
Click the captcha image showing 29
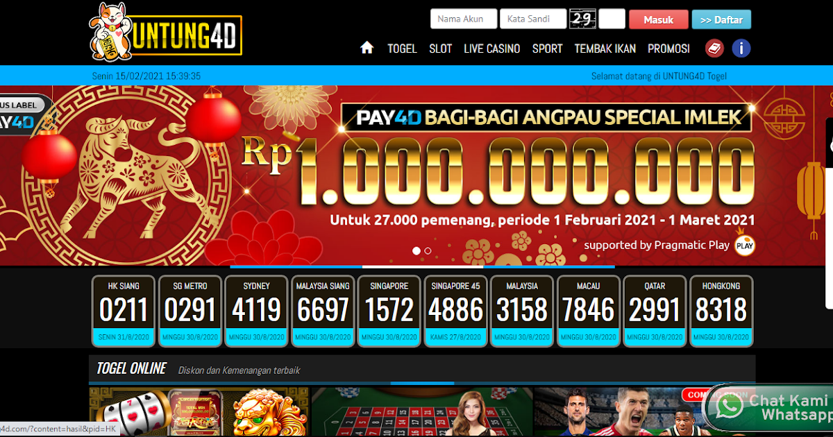click(x=582, y=19)
